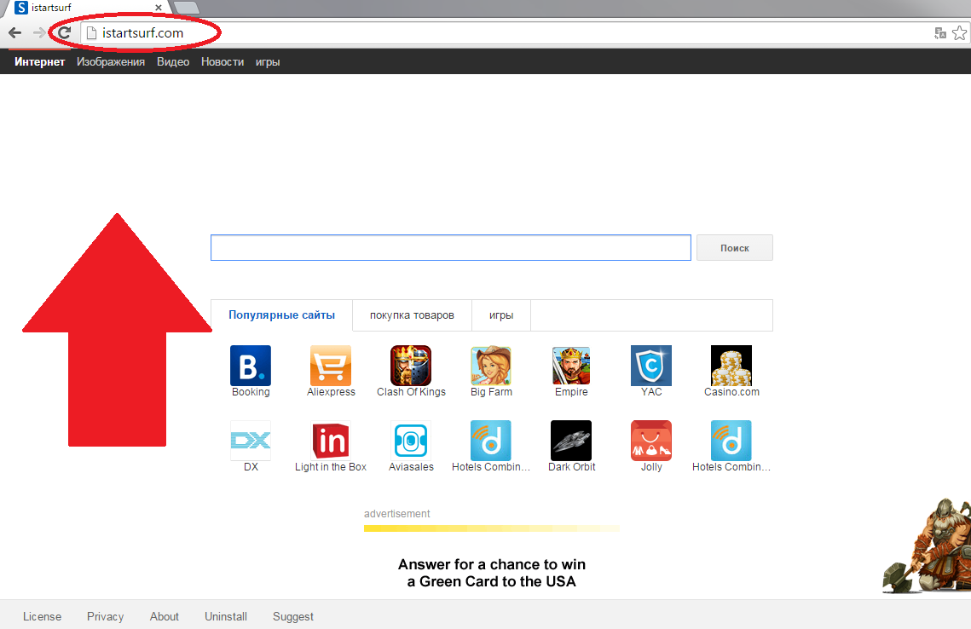Click the istartsurf tab favicon
The image size is (971, 629).
pyautogui.click(x=21, y=8)
